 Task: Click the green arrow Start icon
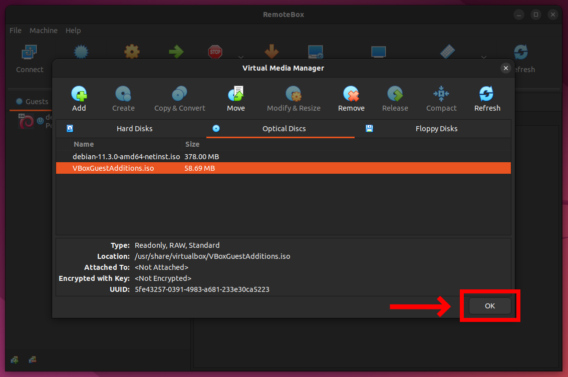(x=176, y=52)
